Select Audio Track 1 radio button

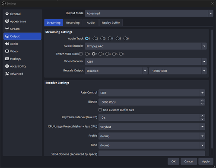[x=87, y=39]
